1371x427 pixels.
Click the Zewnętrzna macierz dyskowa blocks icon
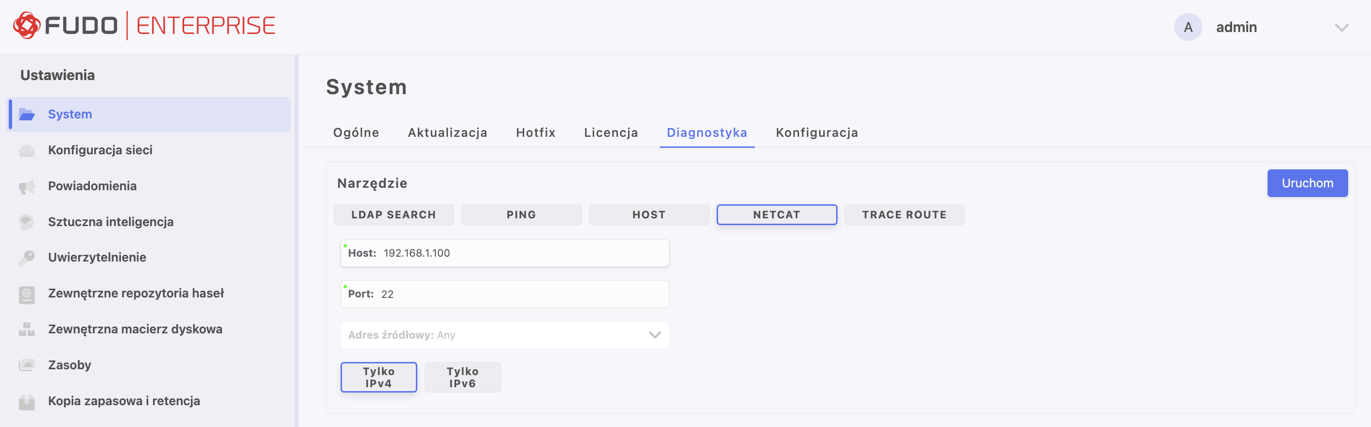pyautogui.click(x=27, y=329)
